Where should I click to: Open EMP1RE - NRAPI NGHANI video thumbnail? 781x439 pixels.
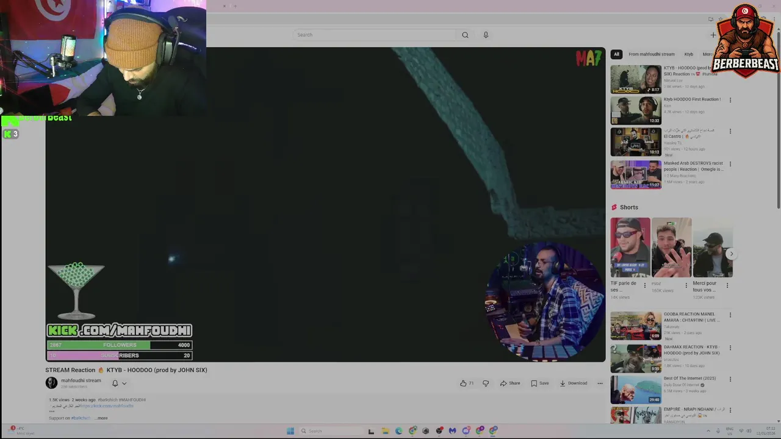coord(636,416)
